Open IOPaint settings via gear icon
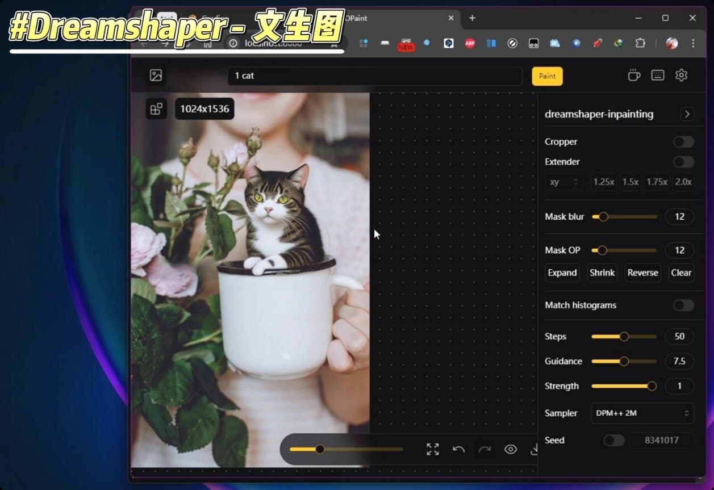This screenshot has width=714, height=490. 681,74
